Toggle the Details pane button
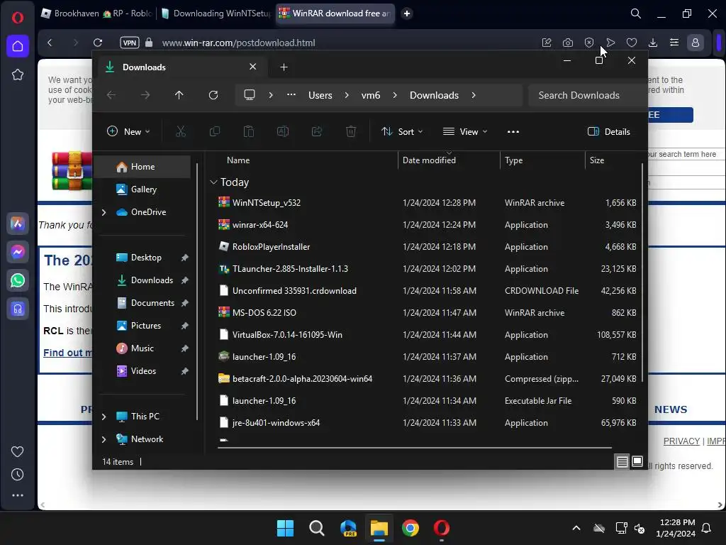Screen dimensions: 726x545 point(608,131)
